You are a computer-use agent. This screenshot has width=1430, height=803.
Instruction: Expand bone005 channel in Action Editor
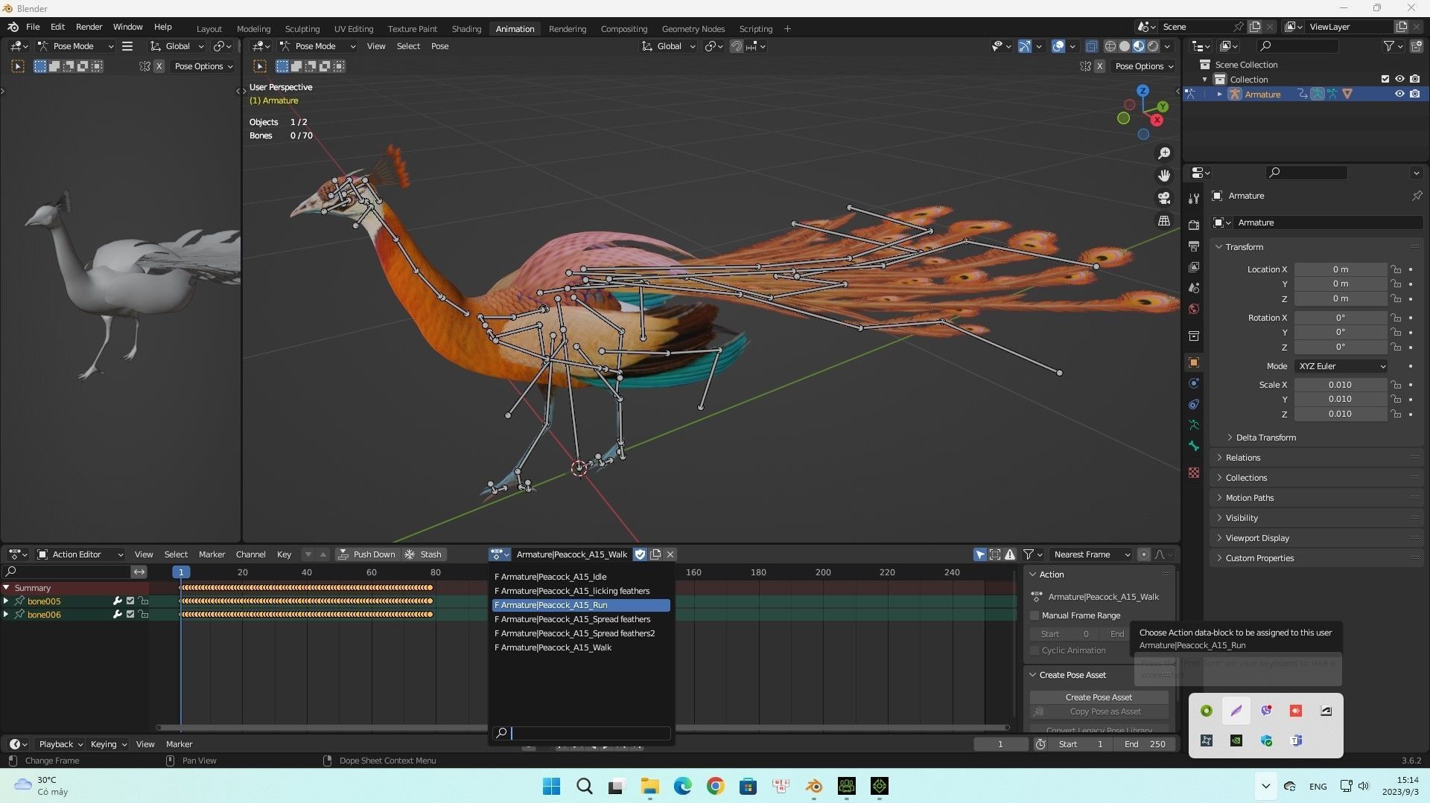6,601
